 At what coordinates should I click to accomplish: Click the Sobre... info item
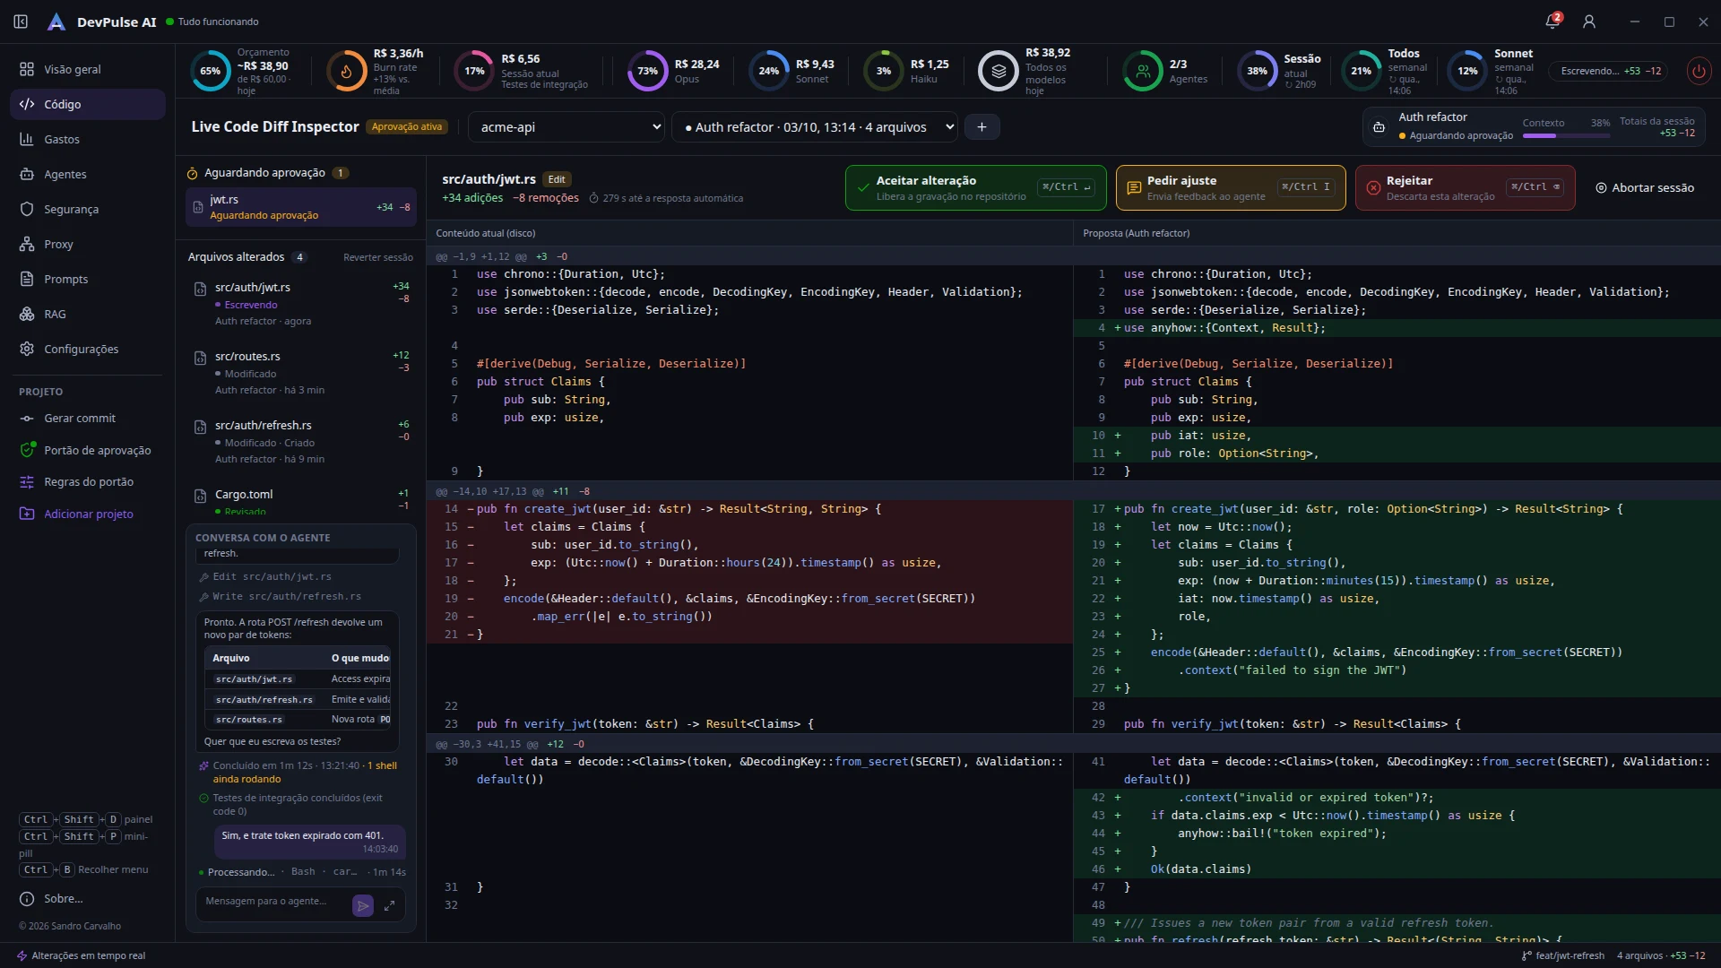pos(87,898)
